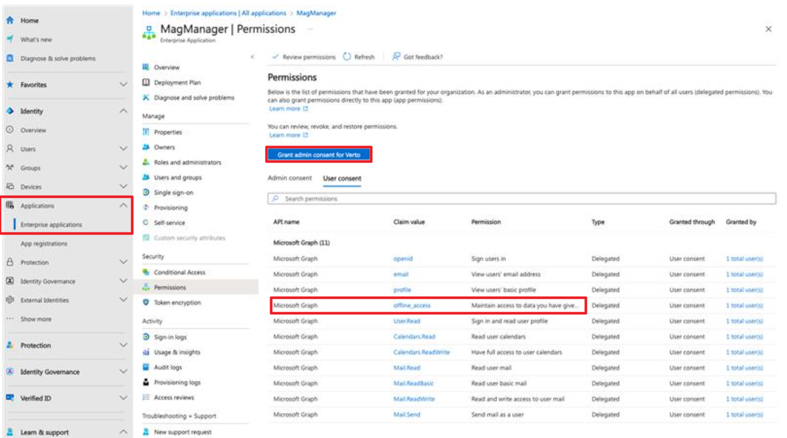Open the Mail.ReadBasic claim value link
The image size is (787, 438).
(x=413, y=384)
